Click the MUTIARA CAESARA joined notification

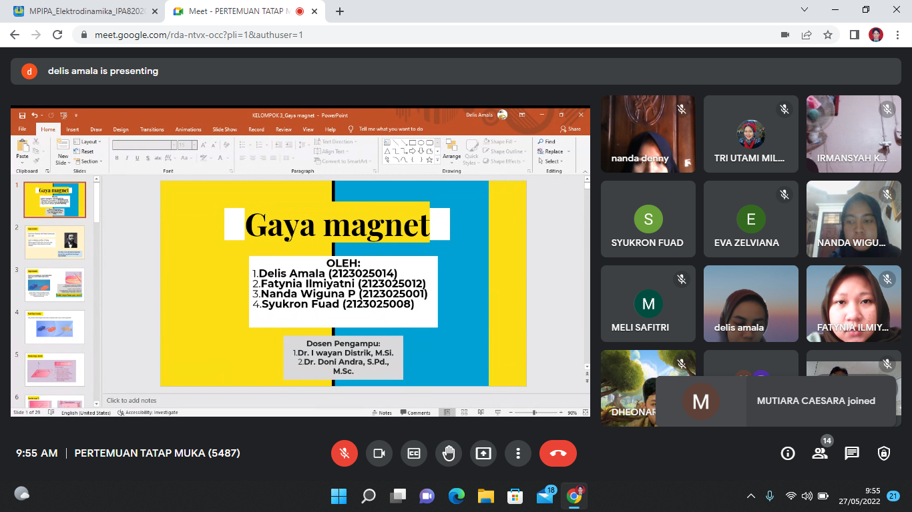pos(776,401)
